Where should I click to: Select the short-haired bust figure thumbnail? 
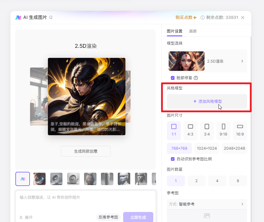(x=124, y=179)
